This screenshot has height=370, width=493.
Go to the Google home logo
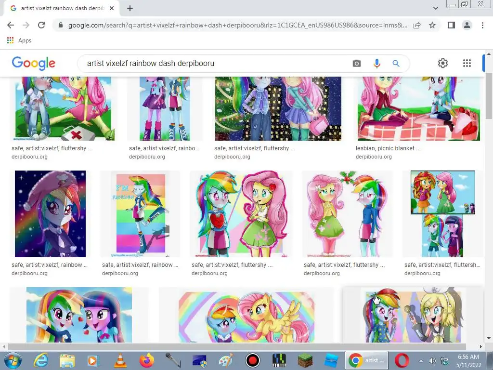click(33, 63)
